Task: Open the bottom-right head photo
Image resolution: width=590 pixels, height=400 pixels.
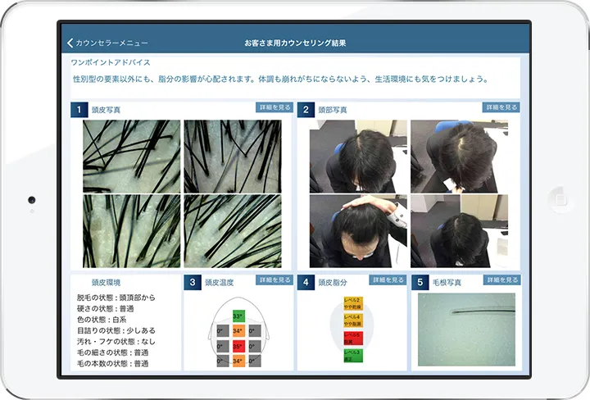Action: 459,231
